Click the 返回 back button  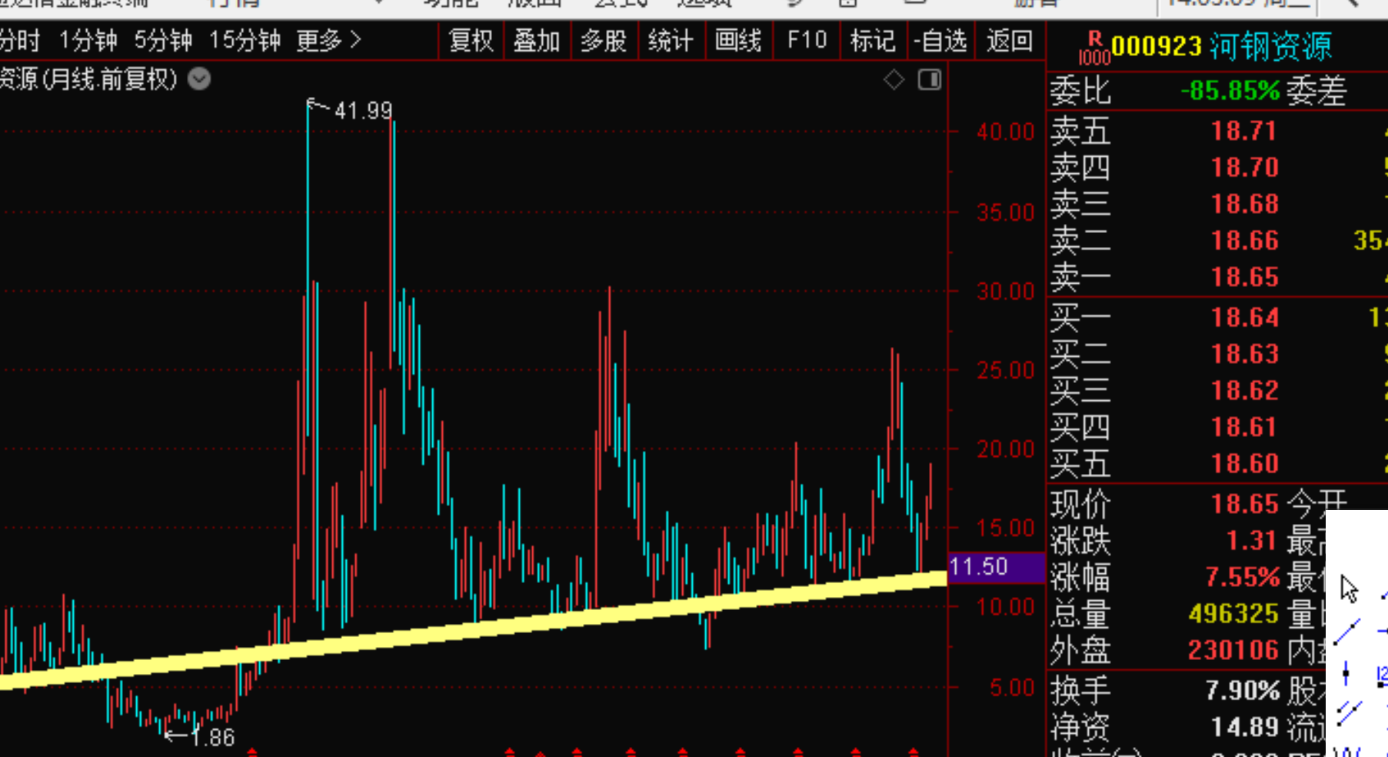coord(1010,40)
